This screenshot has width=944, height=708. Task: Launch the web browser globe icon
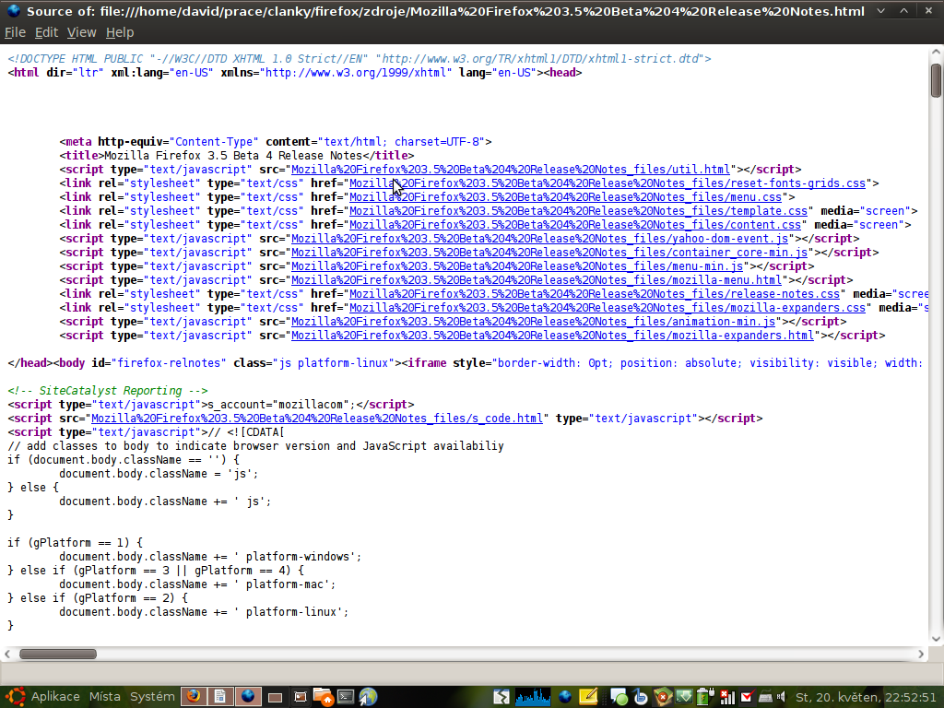coord(368,697)
